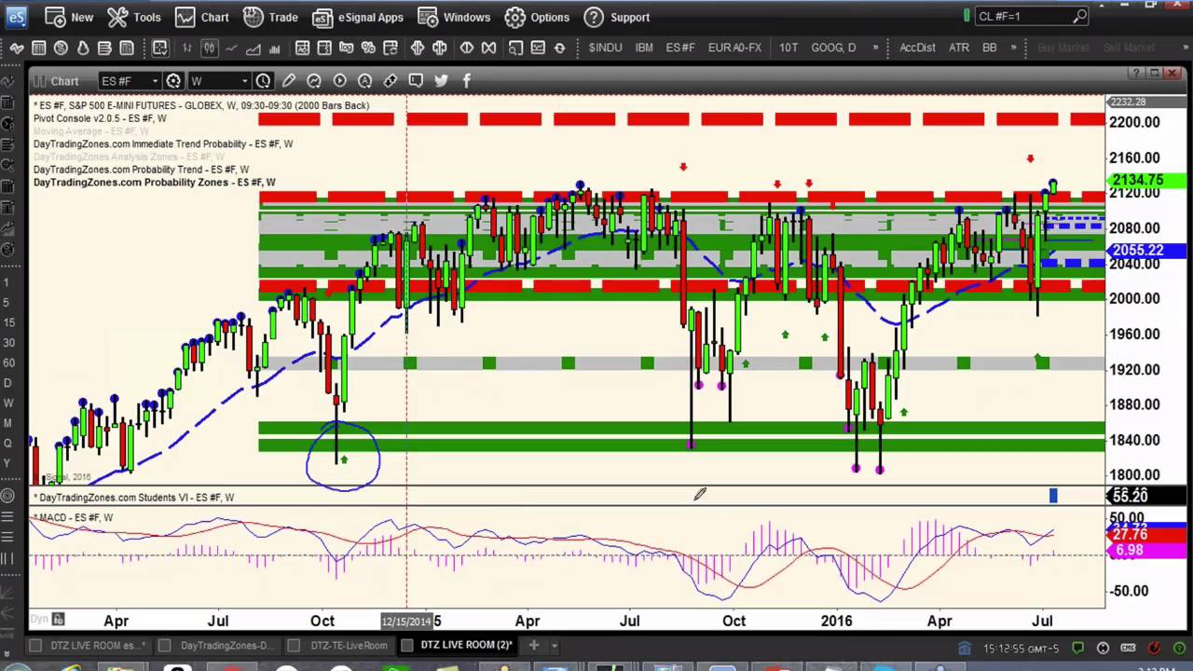Click the ticket tag icon in chart toolbar

[390, 81]
